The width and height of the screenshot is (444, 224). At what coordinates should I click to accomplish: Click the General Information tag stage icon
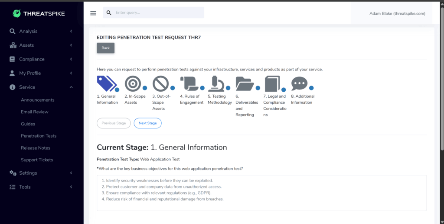(105, 83)
